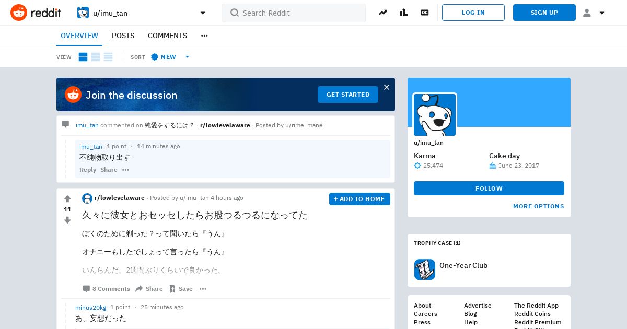Open the post title 久々に彼女と
The height and width of the screenshot is (329, 627).
(x=195, y=215)
